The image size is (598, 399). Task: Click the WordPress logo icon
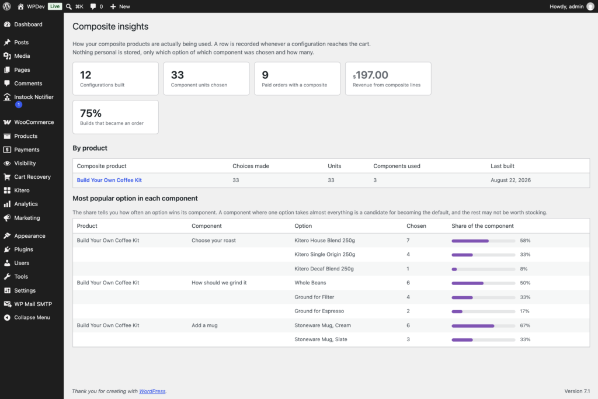pyautogui.click(x=7, y=6)
